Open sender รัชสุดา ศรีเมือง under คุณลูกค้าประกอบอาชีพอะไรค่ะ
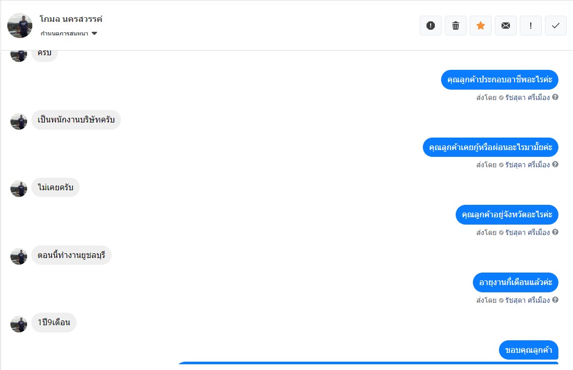Screen dimensions: 573x370 [x=527, y=97]
